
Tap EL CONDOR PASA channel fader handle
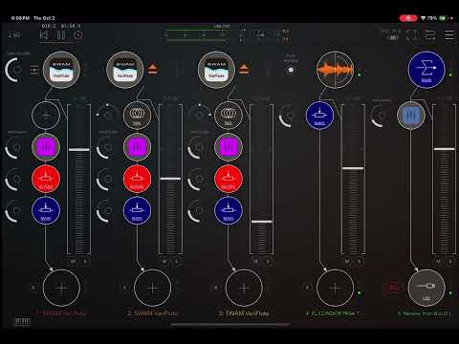pos(353,168)
